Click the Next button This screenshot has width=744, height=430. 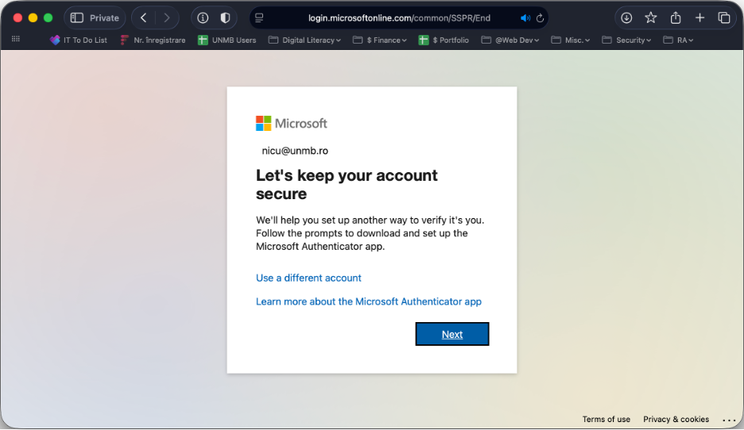click(x=451, y=334)
